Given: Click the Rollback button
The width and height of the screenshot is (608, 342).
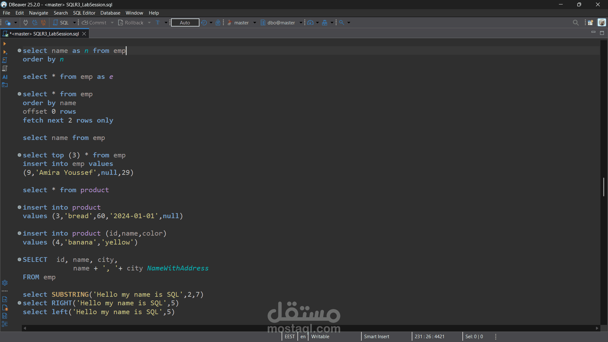Looking at the screenshot, I should pos(130,23).
